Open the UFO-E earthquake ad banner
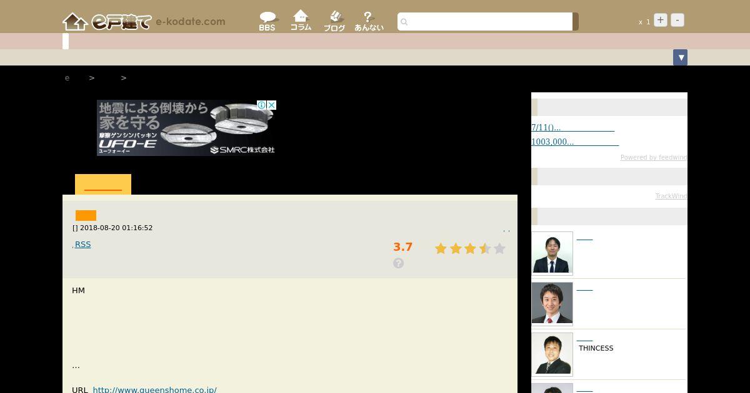The width and height of the screenshot is (750, 393). [x=186, y=128]
